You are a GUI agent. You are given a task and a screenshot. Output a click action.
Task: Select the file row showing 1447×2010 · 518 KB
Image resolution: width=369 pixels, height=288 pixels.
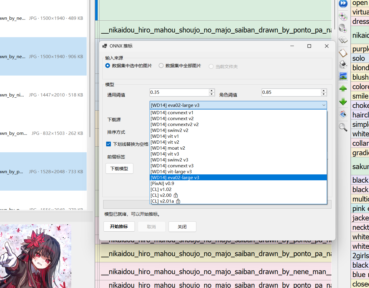pyautogui.click(x=43, y=95)
